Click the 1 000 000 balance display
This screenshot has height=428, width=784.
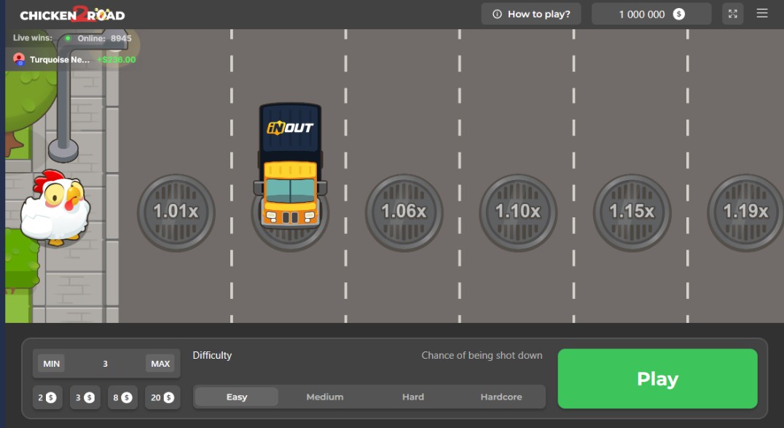click(651, 14)
